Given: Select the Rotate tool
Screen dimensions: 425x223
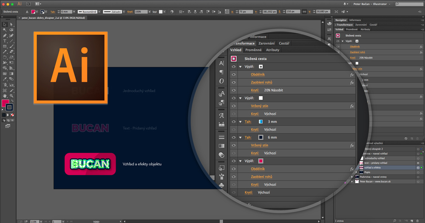Looking at the screenshot, I should pos(5,57).
